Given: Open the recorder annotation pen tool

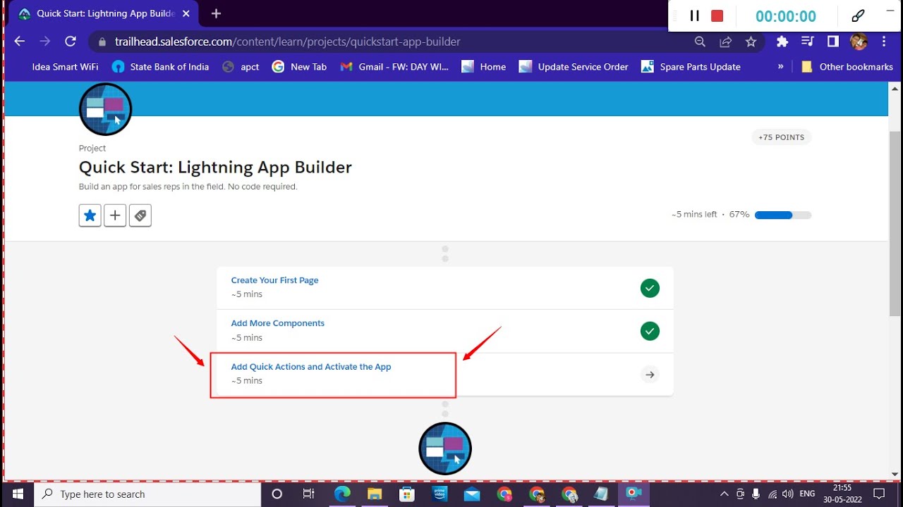Looking at the screenshot, I should click(x=858, y=16).
